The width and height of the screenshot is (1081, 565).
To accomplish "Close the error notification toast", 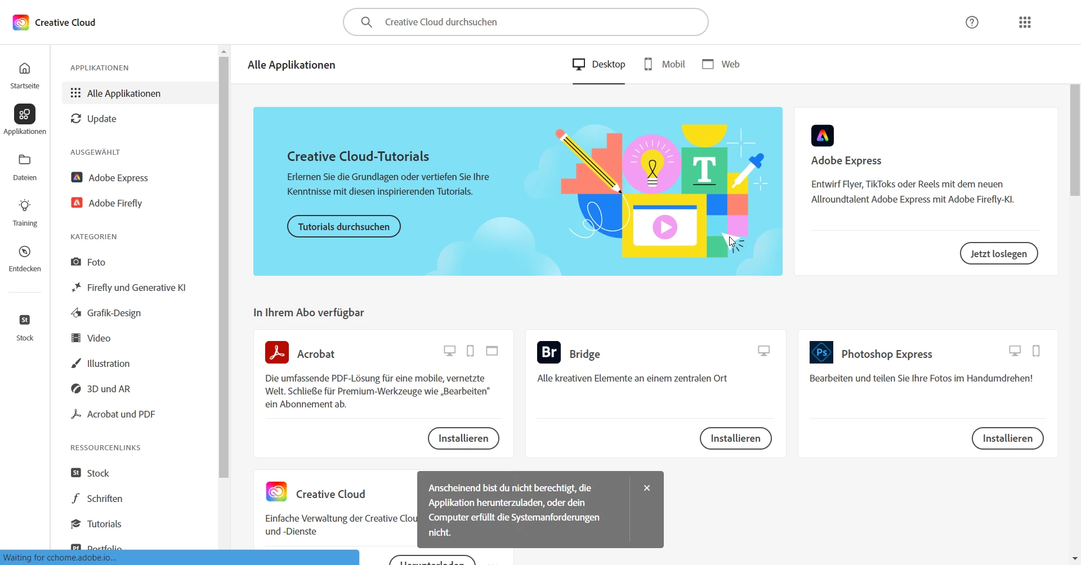I will point(647,488).
